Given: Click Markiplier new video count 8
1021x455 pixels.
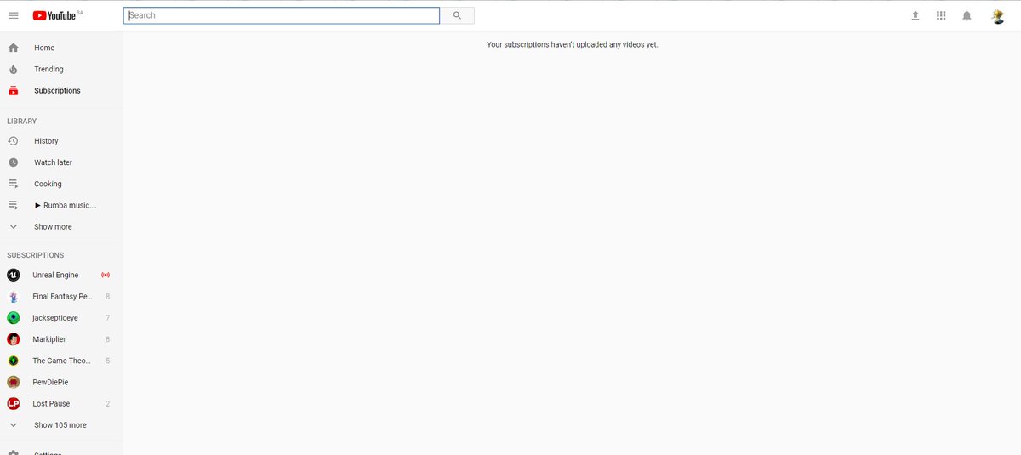Looking at the screenshot, I should (x=107, y=339).
